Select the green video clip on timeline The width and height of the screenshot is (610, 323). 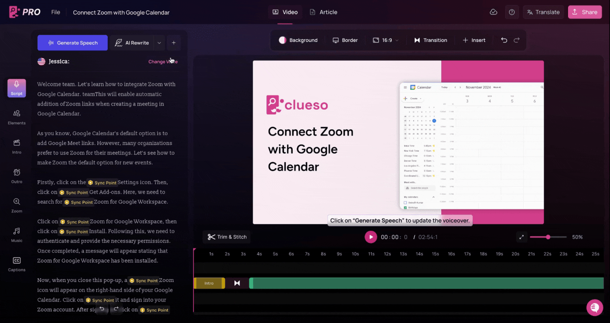tap(427, 283)
